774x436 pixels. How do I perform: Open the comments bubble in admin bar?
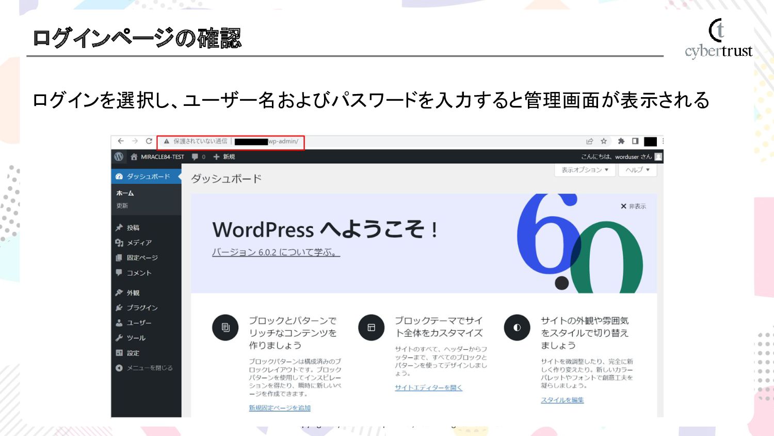tap(198, 157)
